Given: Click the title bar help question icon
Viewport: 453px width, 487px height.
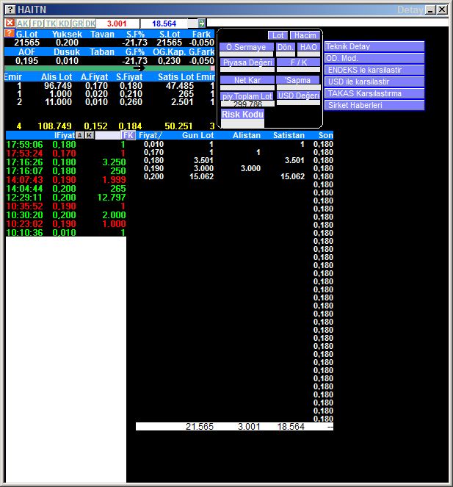Looking at the screenshot, I should pyautogui.click(x=10, y=10).
